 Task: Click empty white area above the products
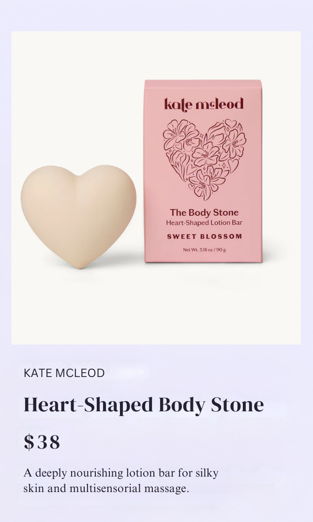coord(156,55)
